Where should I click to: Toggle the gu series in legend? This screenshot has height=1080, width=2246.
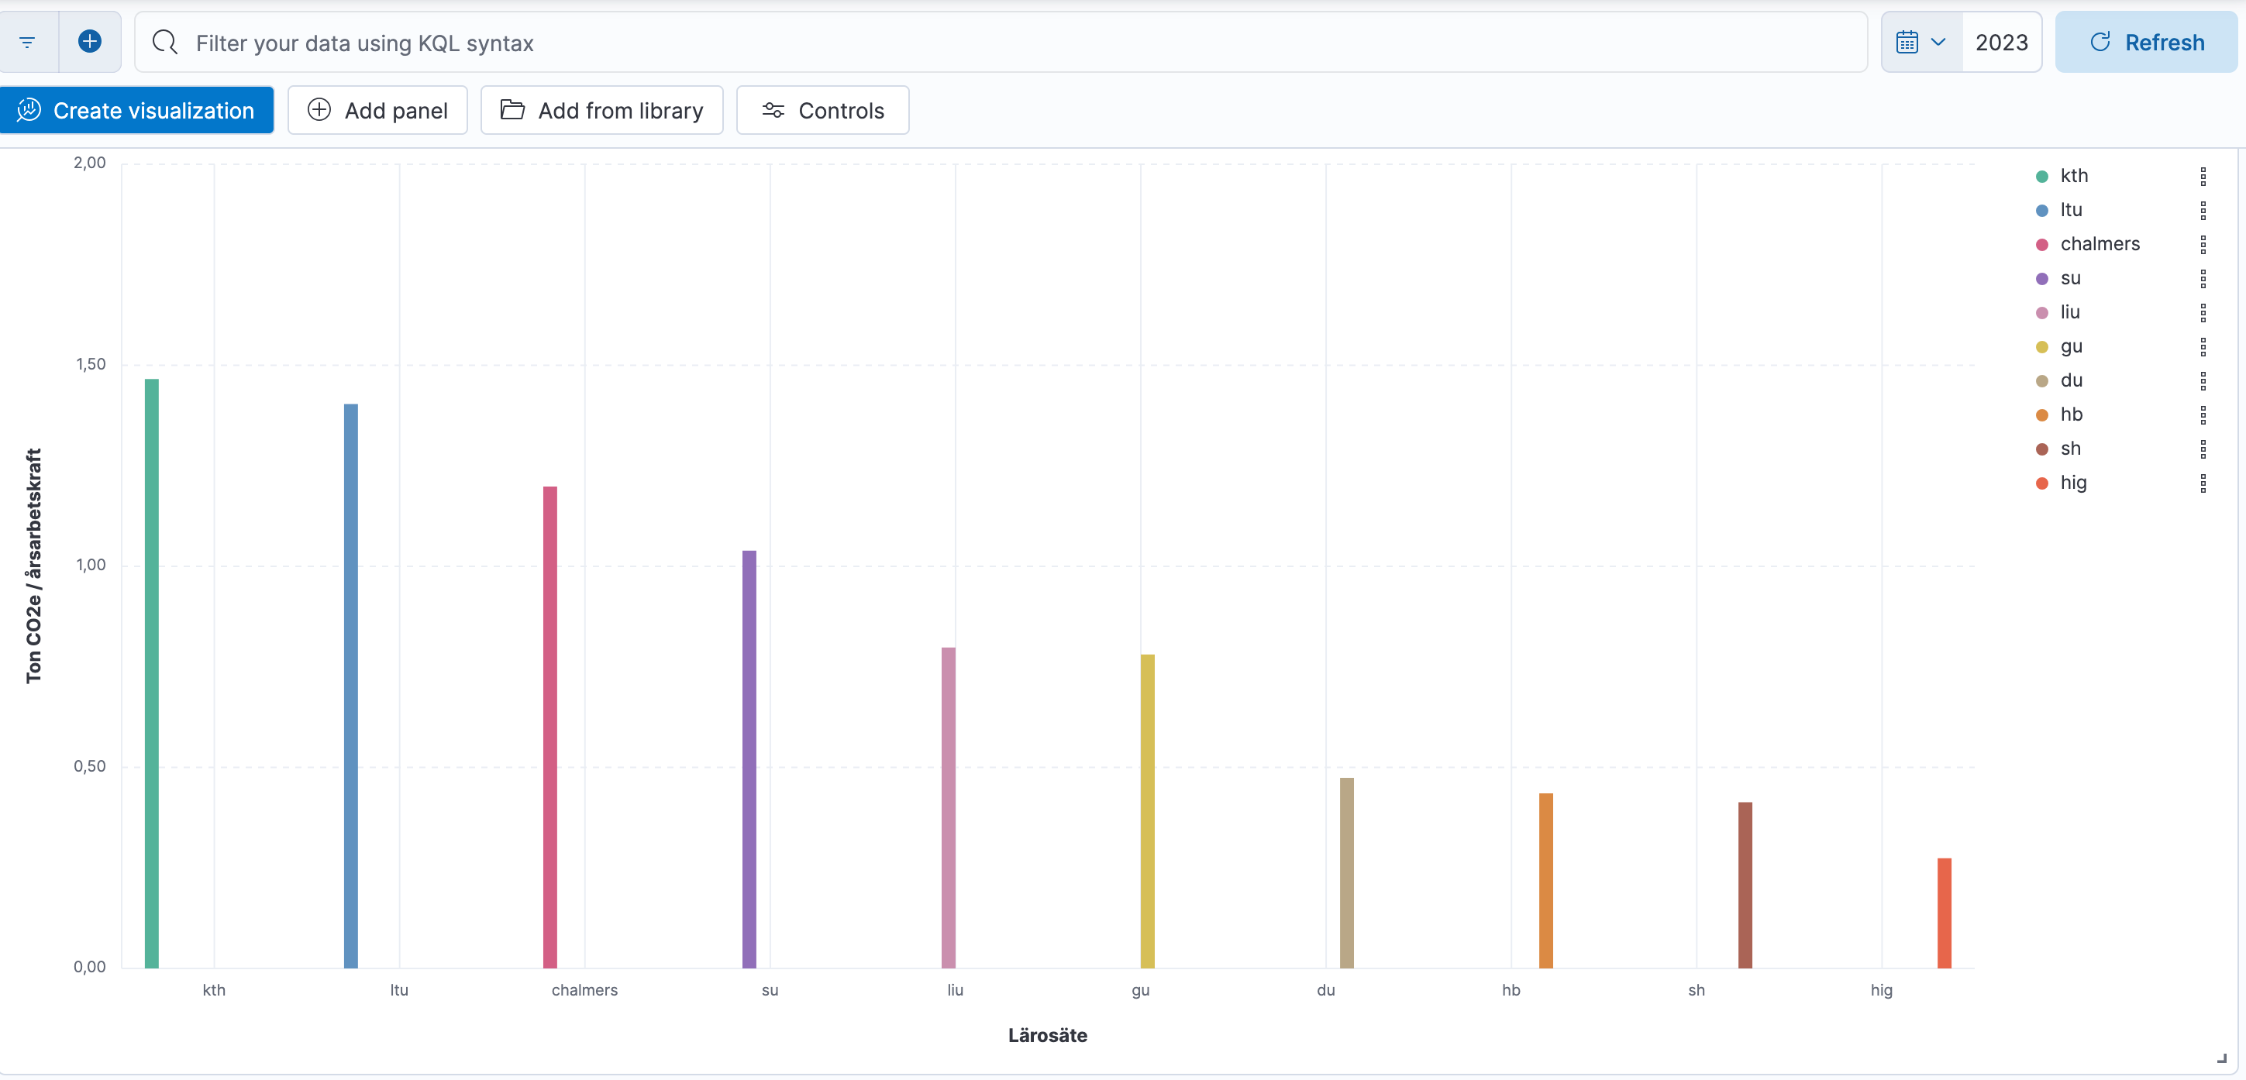tap(2071, 346)
